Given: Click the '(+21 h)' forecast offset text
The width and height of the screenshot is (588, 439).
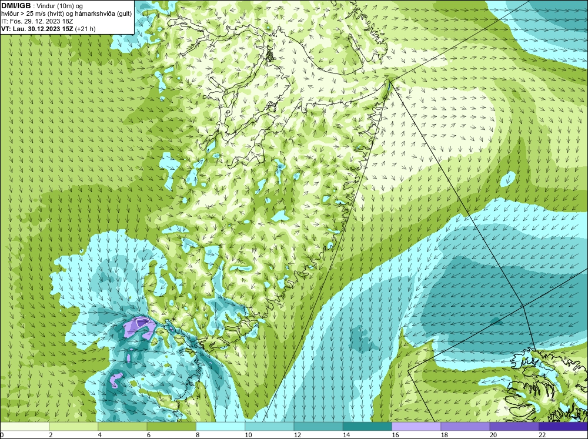Looking at the screenshot, I should [85, 29].
